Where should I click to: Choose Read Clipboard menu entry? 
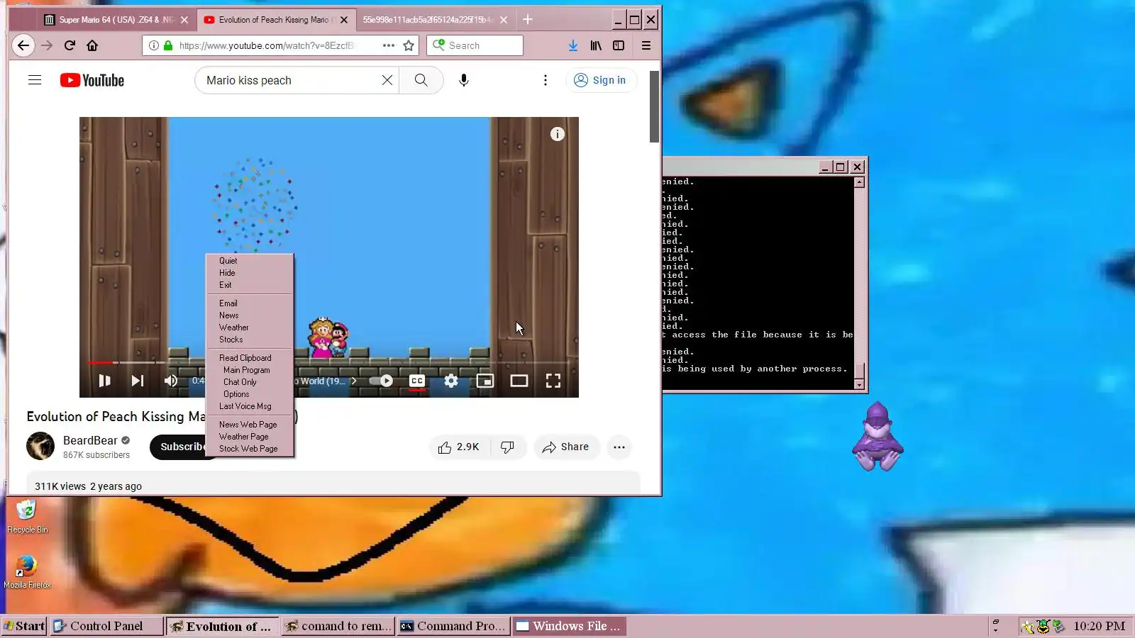[x=250, y=358]
